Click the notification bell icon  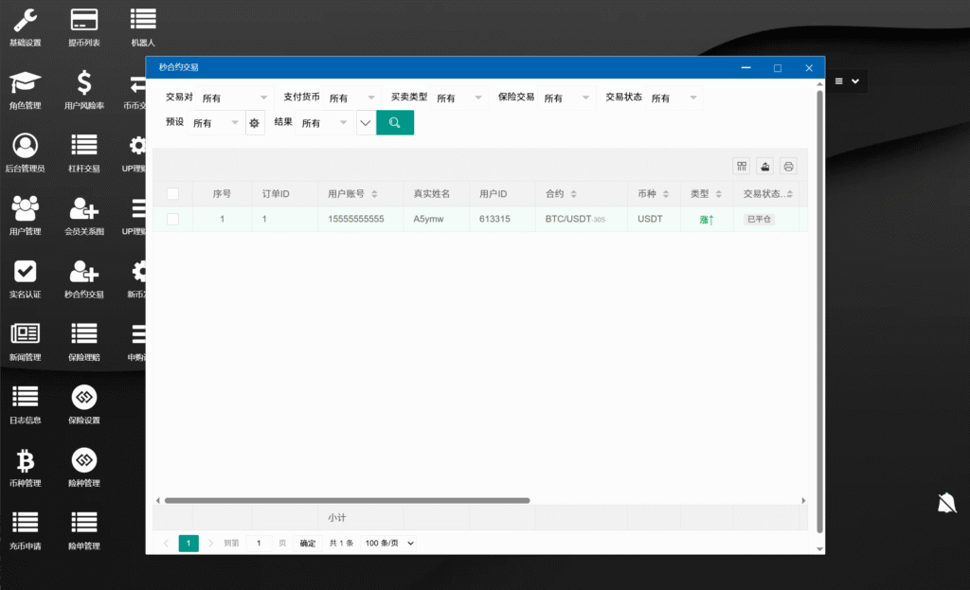(946, 503)
